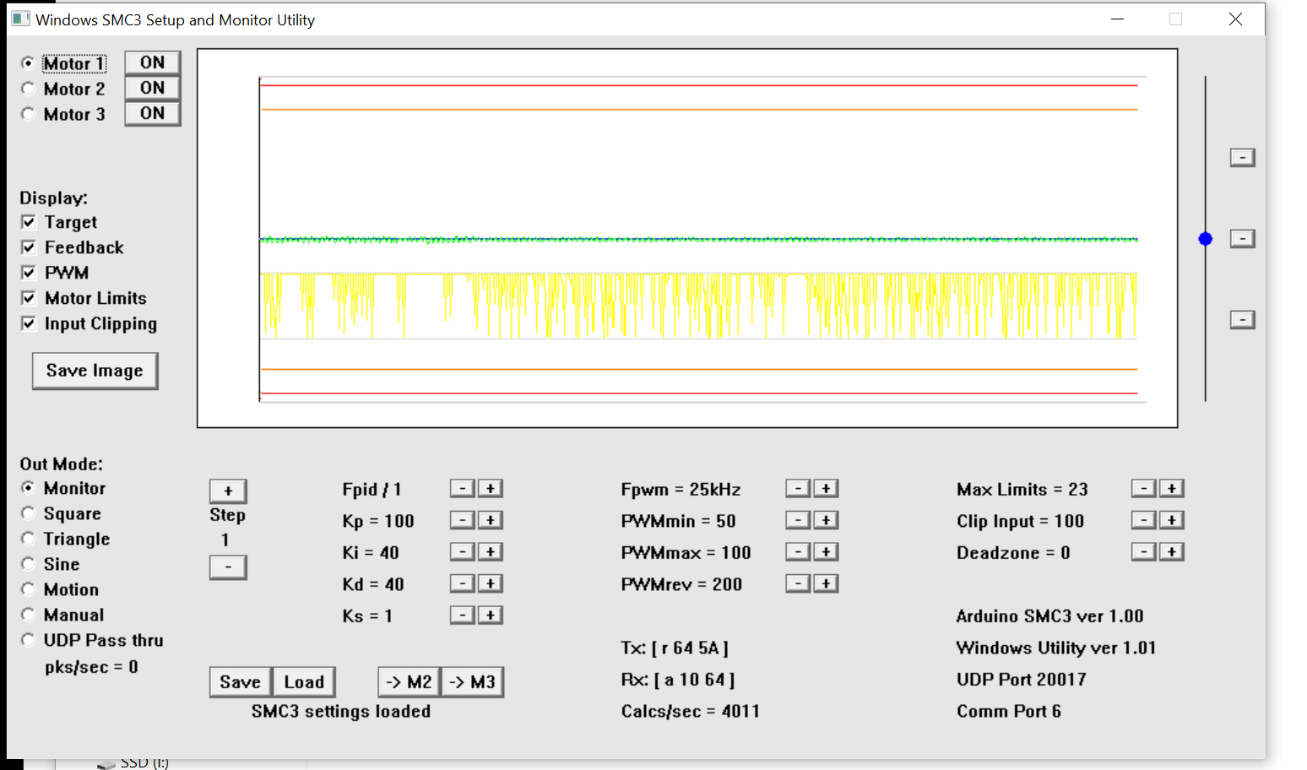Toggle the ON button for Motor 3
Screen dimensions: 1307x770
tap(153, 113)
